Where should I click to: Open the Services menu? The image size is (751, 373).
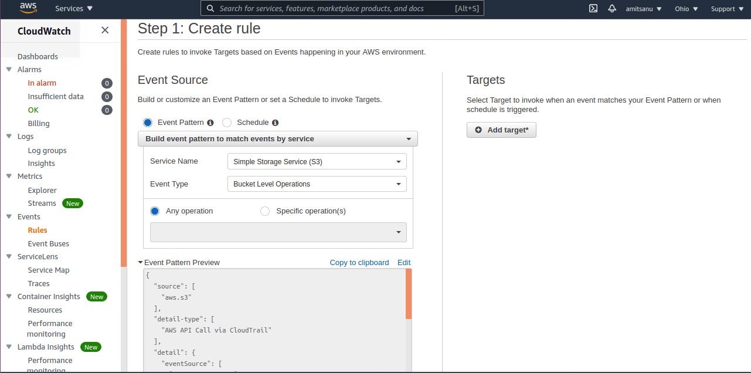(74, 9)
